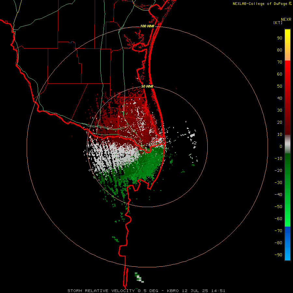Click the -40 scale label
The width and height of the screenshot is (293, 293).
tap(278, 195)
